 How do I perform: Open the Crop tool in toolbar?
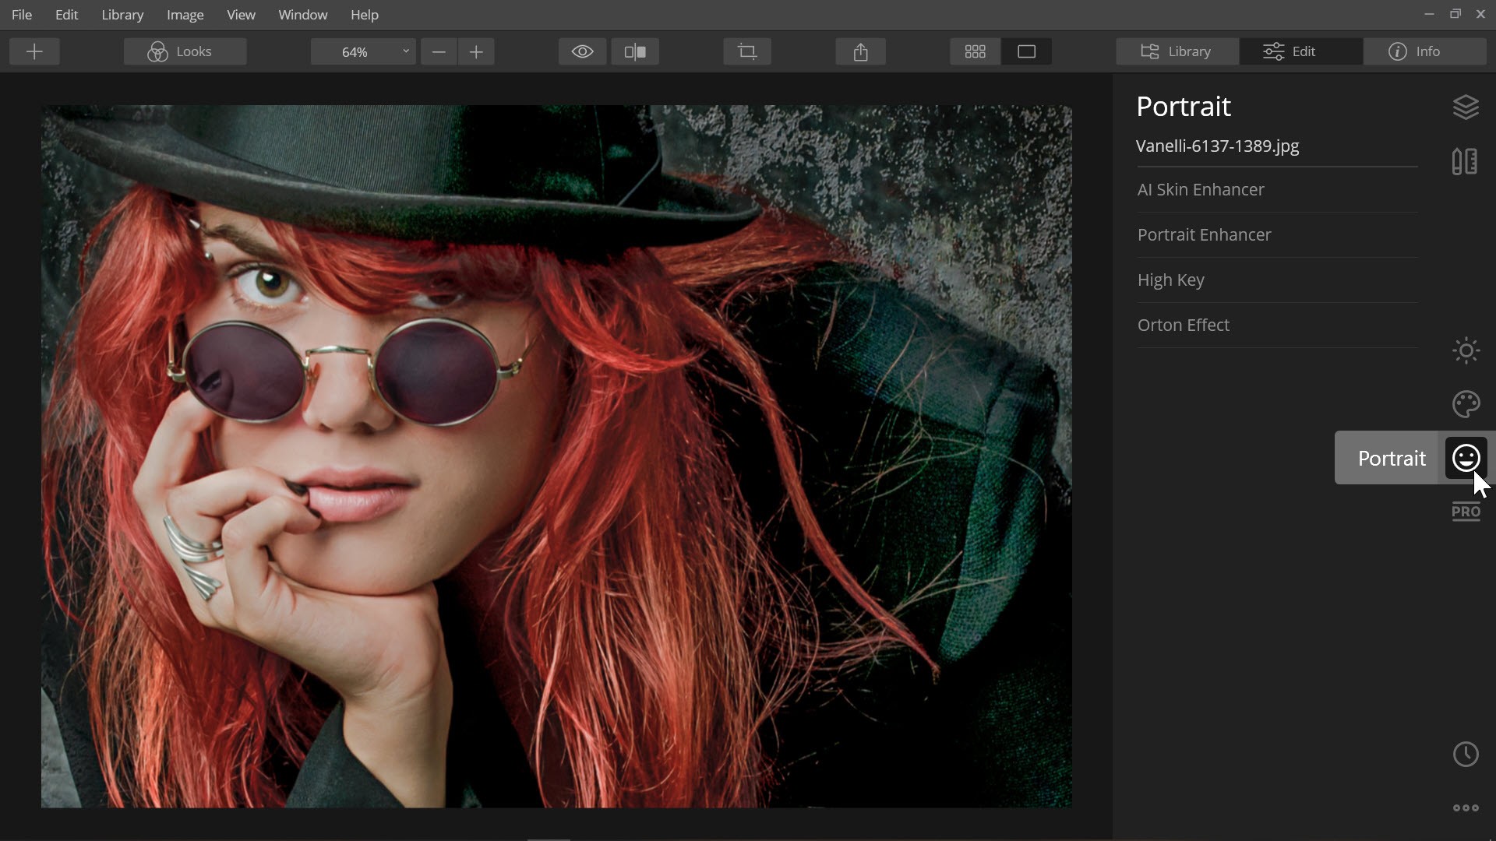746,51
